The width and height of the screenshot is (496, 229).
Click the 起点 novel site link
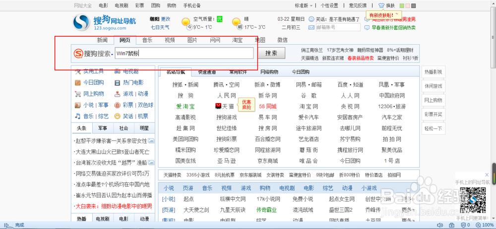(189, 199)
